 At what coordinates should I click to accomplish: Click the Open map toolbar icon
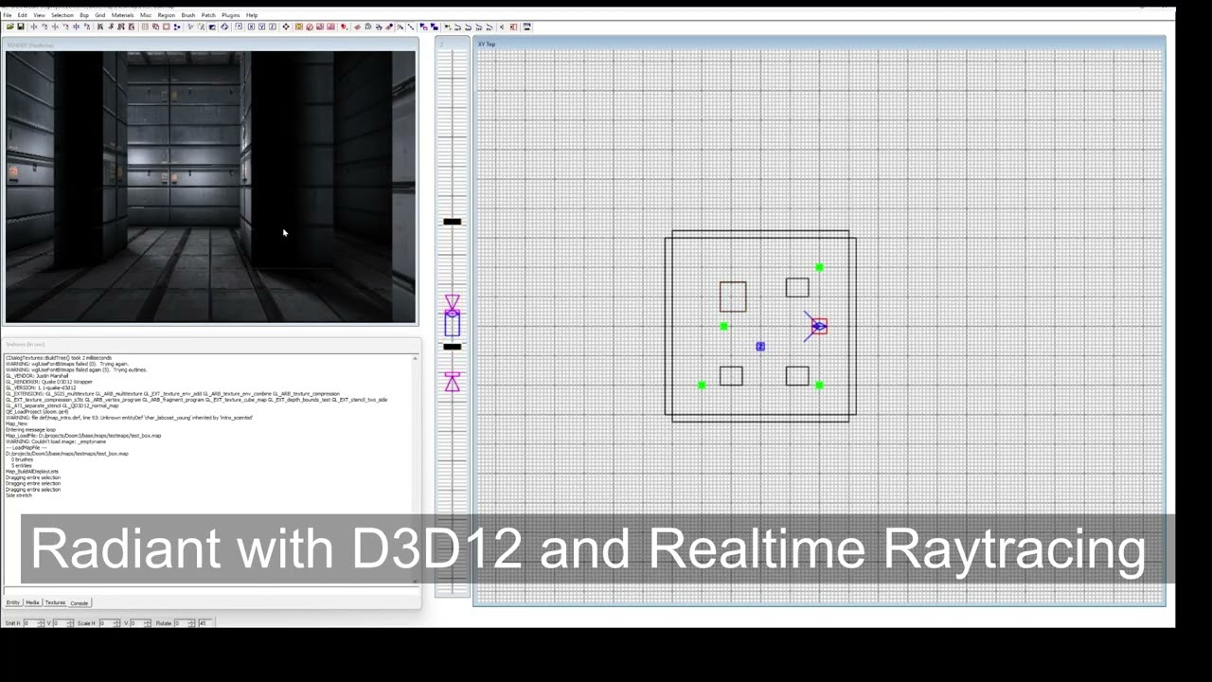10,27
